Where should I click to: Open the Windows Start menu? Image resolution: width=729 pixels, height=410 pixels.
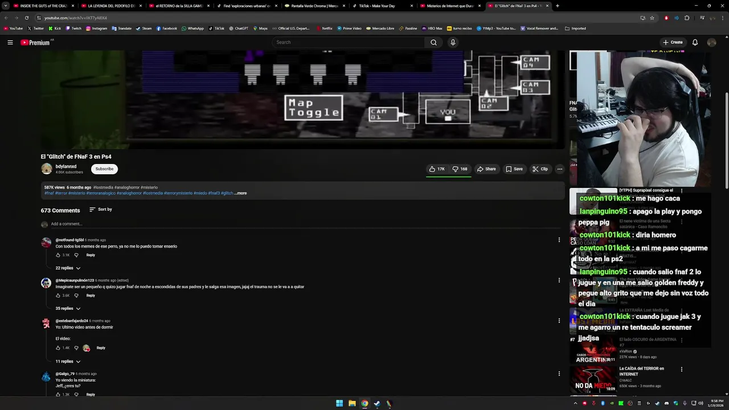click(339, 404)
